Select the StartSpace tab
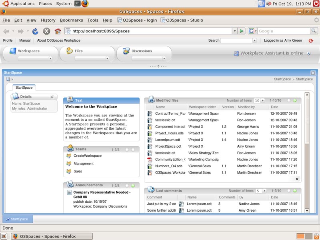 tap(24, 88)
